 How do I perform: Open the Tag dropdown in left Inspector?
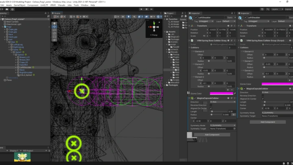point(206,21)
